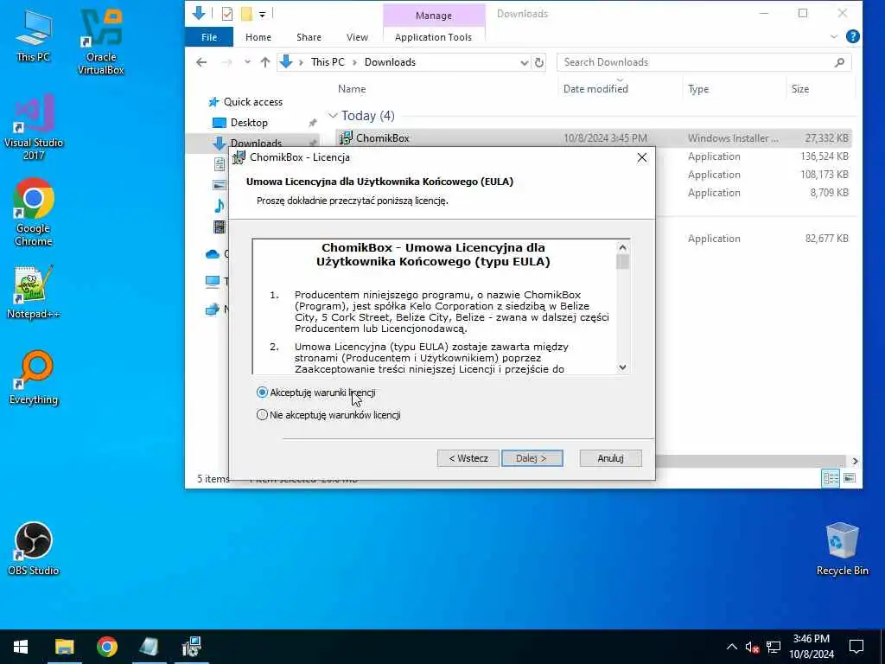The image size is (885, 664).
Task: Expand the address bar history dropdown
Action: coord(525,62)
